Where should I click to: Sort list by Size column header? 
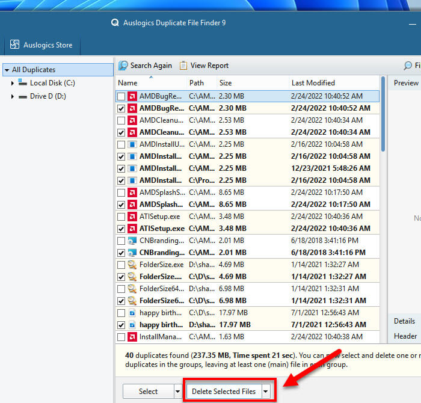coord(253,82)
